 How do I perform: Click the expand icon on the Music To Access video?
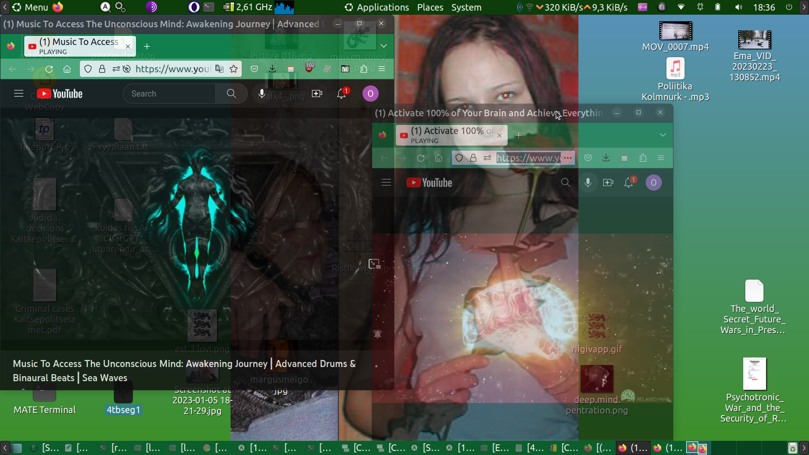click(x=375, y=263)
